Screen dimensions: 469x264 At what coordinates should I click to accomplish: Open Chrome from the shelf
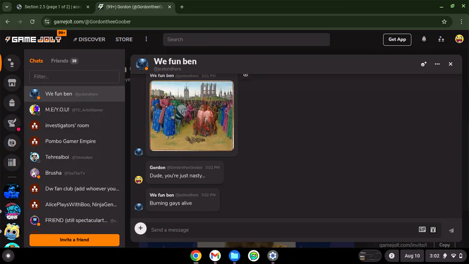[196, 256]
